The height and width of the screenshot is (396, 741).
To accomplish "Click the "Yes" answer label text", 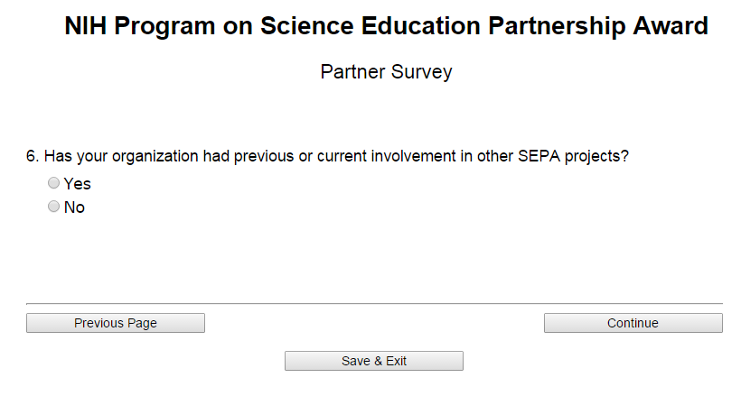I will [x=78, y=184].
